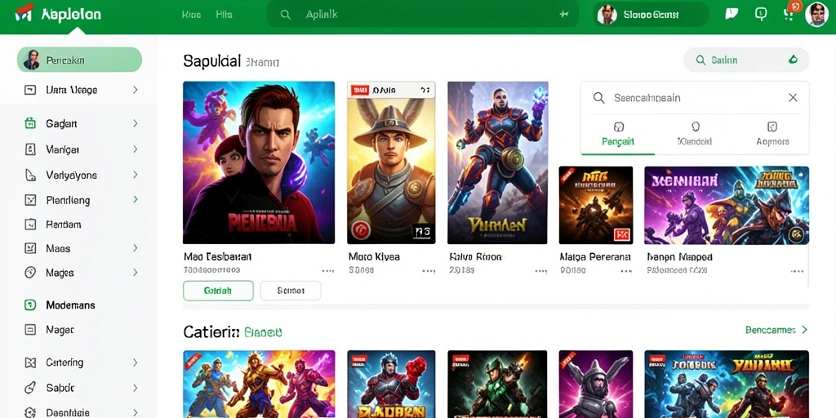Open the chat bubble icon in header
Image resolution: width=836 pixels, height=418 pixels.
coord(731,14)
